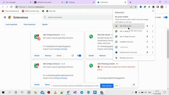This screenshot has height=95, width=169.
Task: Open more options for ABC G-Maps Extractor
Action: (152, 36)
